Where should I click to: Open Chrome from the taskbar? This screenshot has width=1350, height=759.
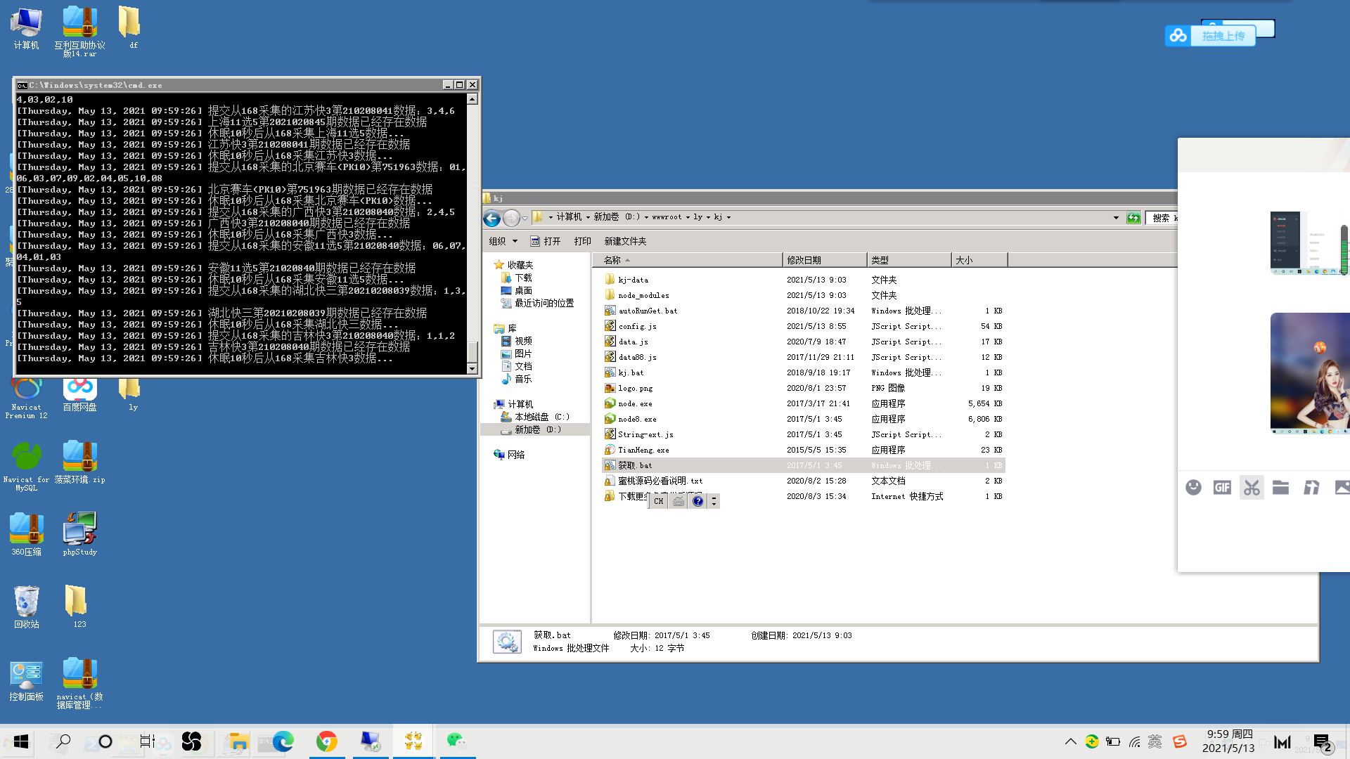pyautogui.click(x=326, y=741)
